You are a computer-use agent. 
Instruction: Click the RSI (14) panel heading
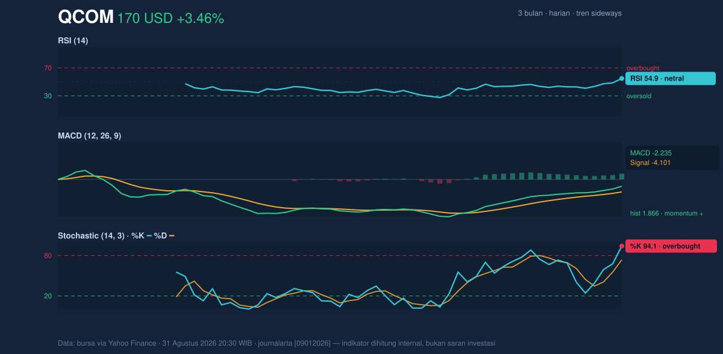pos(73,40)
